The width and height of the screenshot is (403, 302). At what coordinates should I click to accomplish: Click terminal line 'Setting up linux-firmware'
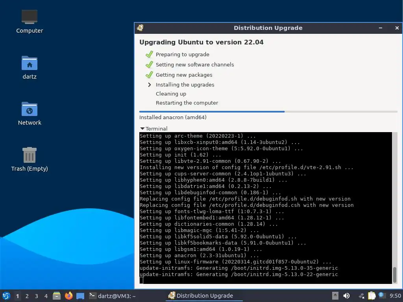point(235,261)
